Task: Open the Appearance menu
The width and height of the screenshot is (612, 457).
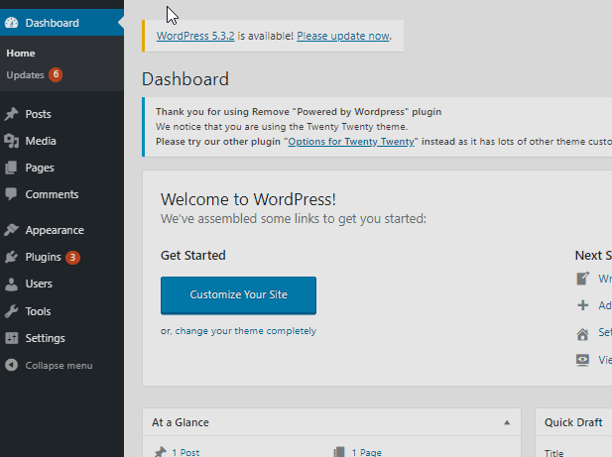Action: tap(55, 230)
